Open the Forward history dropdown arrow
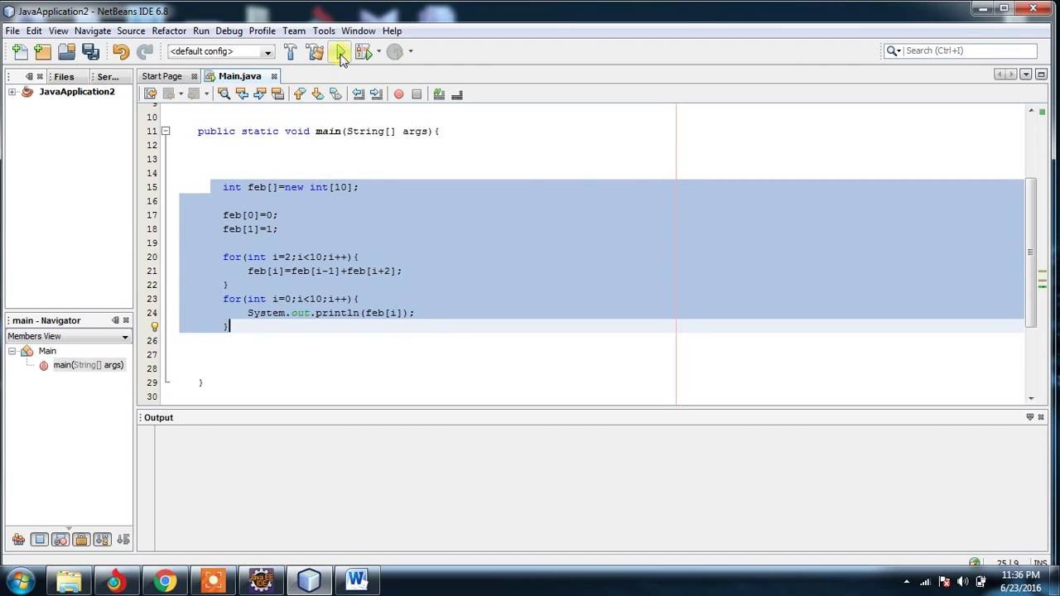The image size is (1060, 596). [206, 94]
